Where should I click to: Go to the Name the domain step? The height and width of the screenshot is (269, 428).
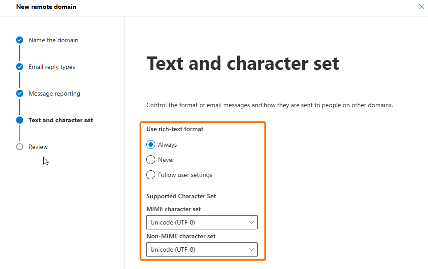pyautogui.click(x=53, y=40)
